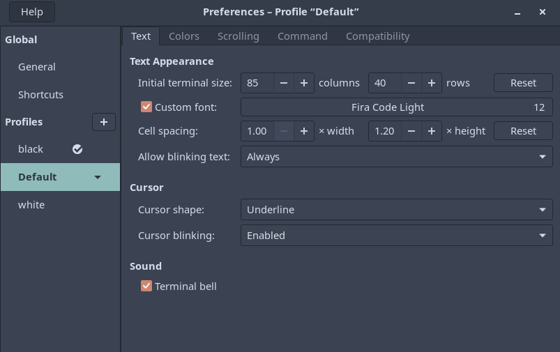
Task: Open the Help button
Action: [32, 12]
